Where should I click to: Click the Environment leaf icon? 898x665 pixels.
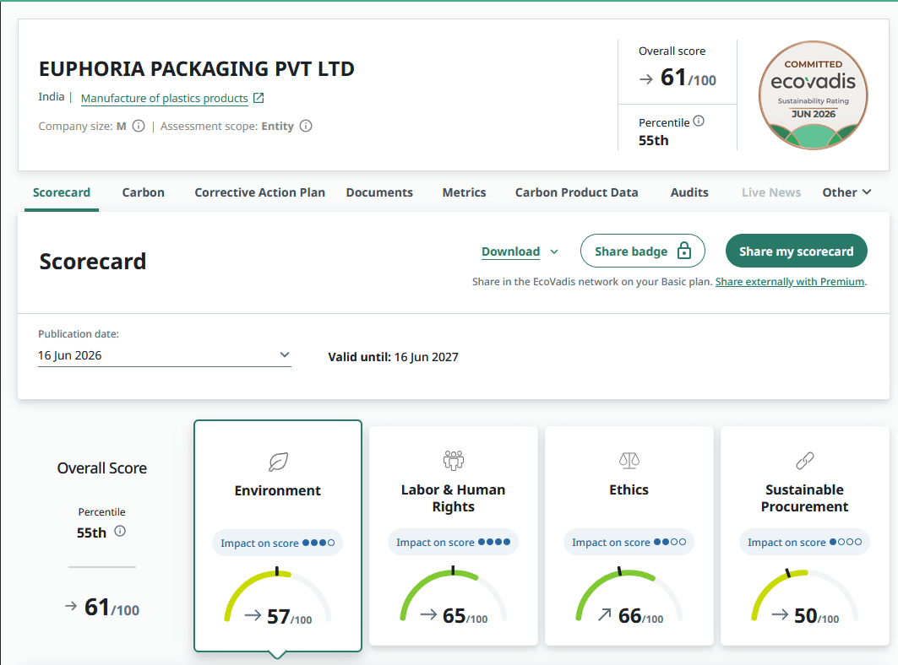(278, 462)
